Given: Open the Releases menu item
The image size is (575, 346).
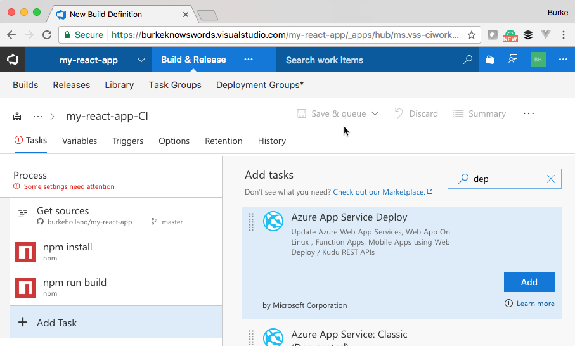Looking at the screenshot, I should 71,85.
